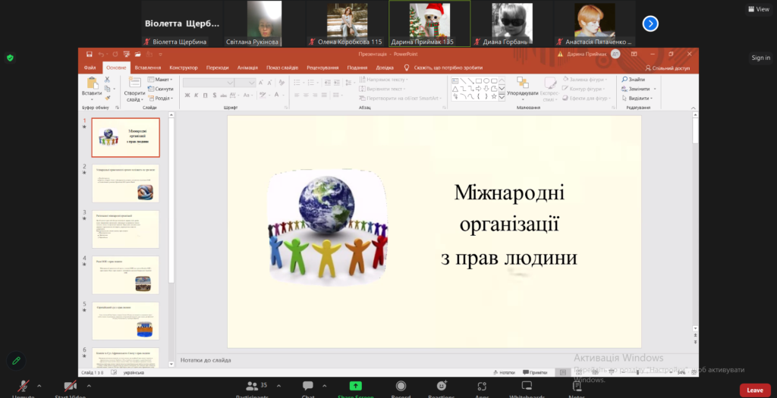Open file using folder icon in Quick Access

click(x=138, y=54)
